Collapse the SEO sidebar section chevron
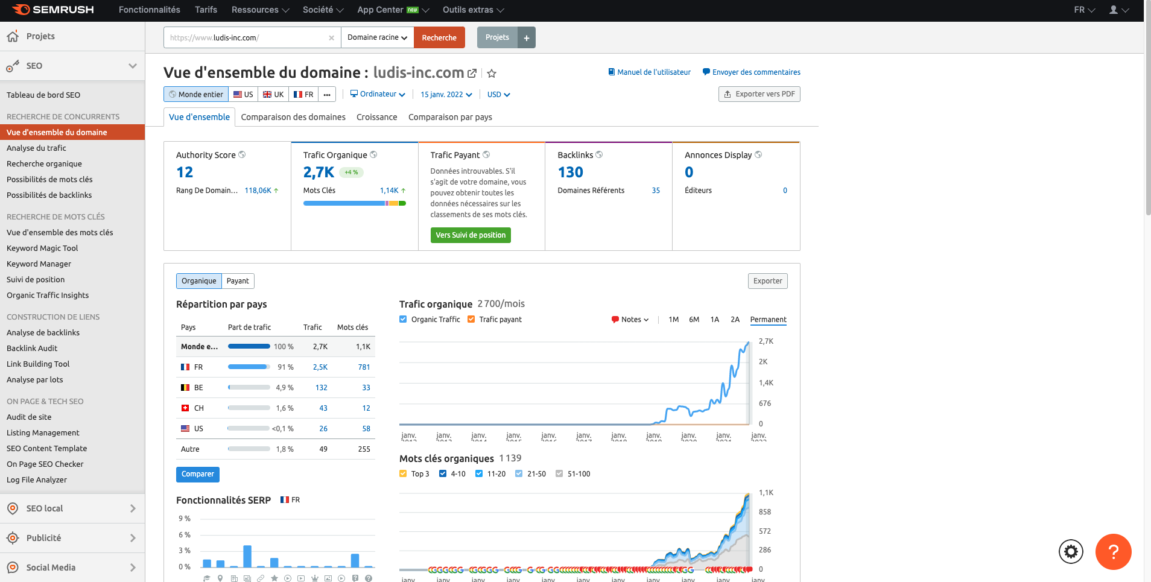Screen dimensions: 1151x582 pyautogui.click(x=133, y=66)
